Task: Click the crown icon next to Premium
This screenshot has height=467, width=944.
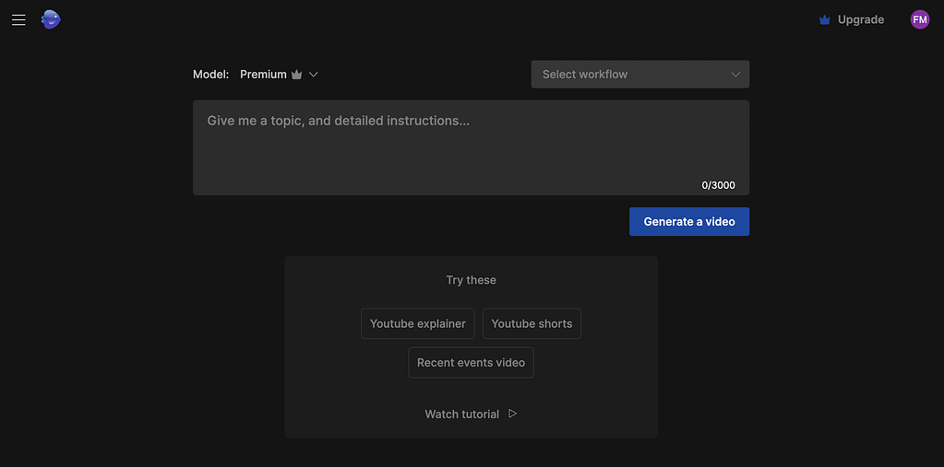Action: point(296,75)
